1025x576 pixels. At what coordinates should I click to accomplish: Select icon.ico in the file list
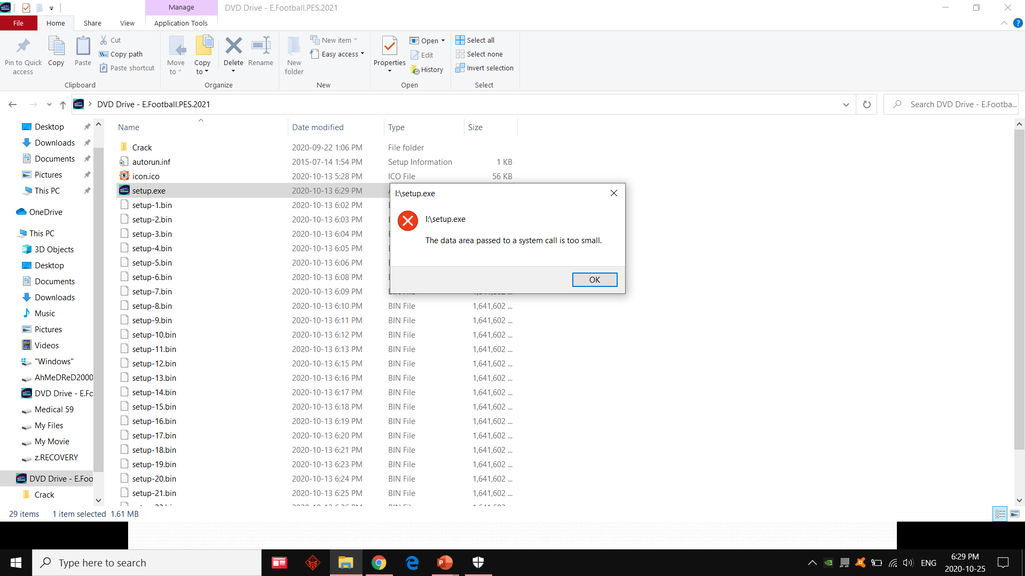[146, 176]
